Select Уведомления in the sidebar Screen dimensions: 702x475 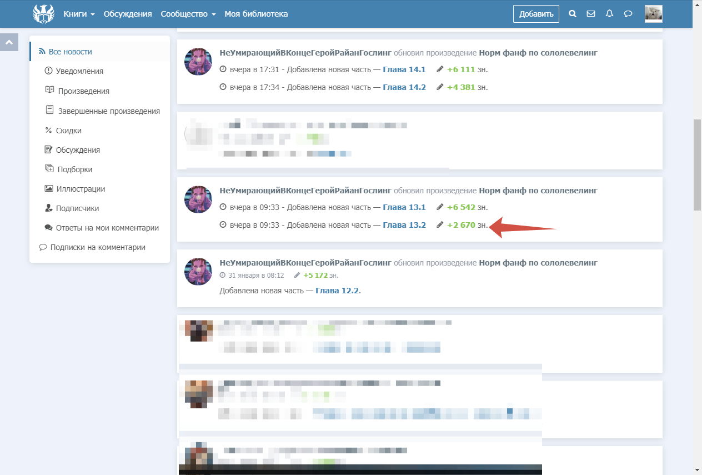click(x=79, y=71)
